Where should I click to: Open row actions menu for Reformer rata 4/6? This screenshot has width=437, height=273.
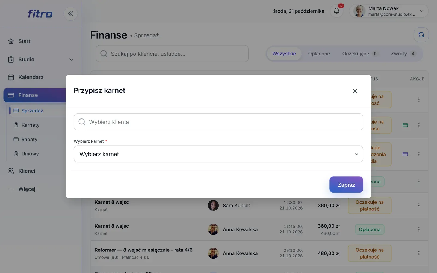pyautogui.click(x=419, y=253)
